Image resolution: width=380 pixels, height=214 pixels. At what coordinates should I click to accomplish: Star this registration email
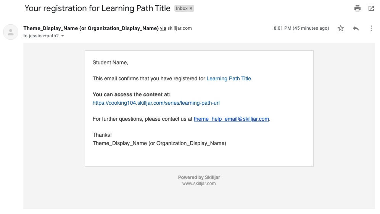[x=341, y=28]
